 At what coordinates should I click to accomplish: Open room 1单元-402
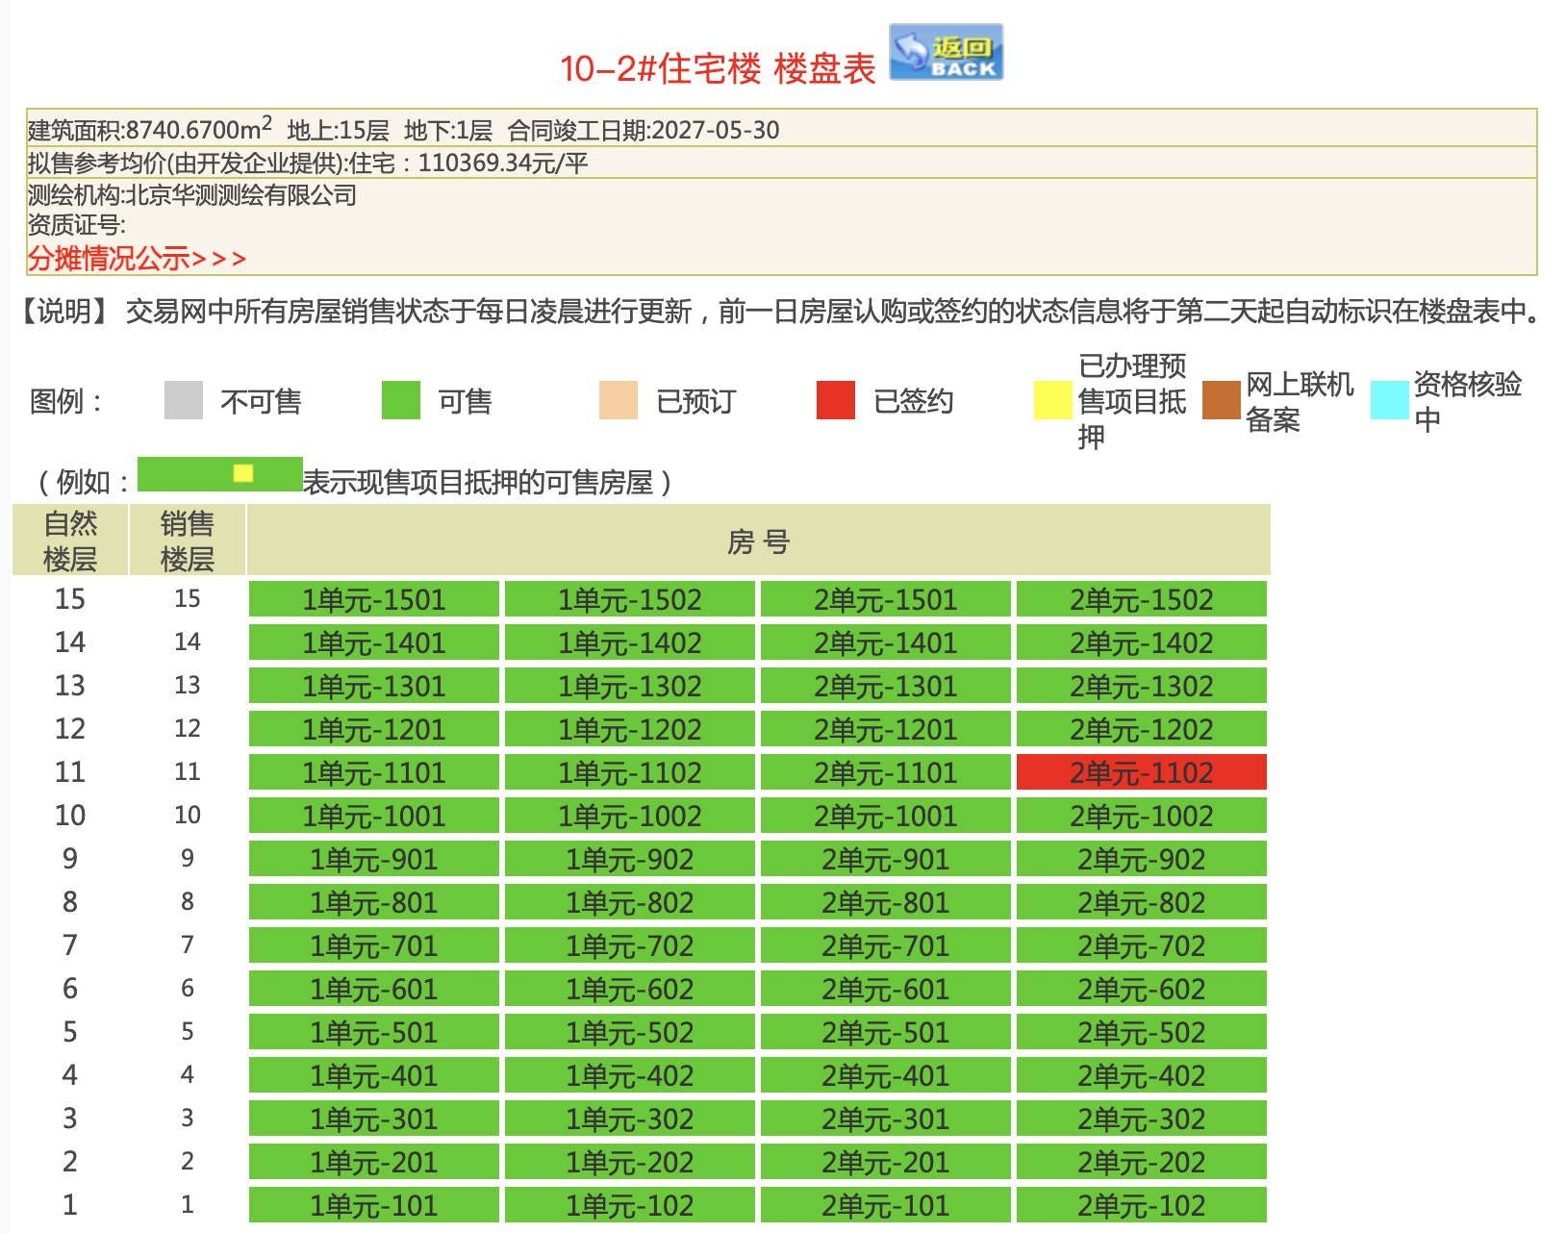[x=630, y=1075]
